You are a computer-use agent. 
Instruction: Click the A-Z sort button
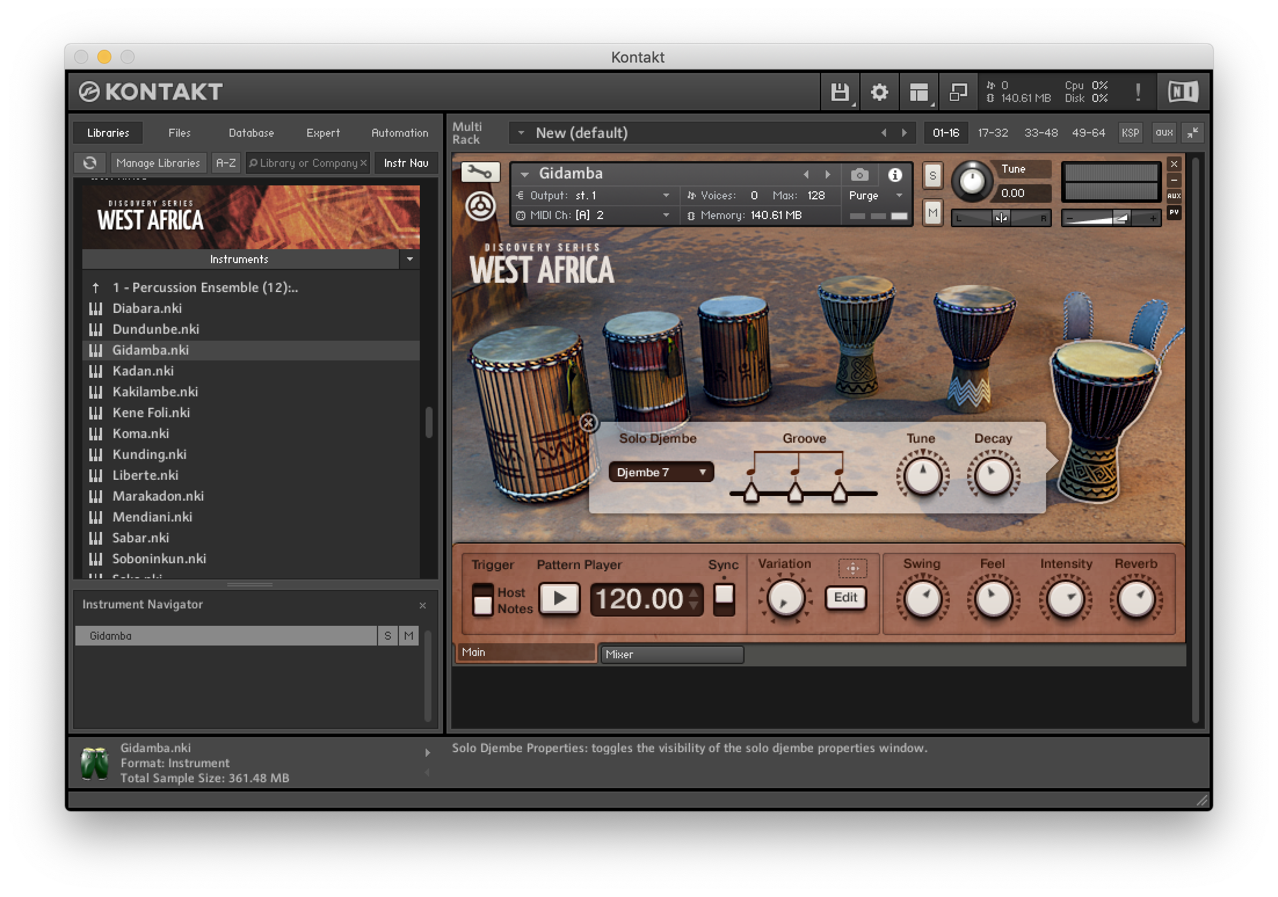click(x=226, y=163)
